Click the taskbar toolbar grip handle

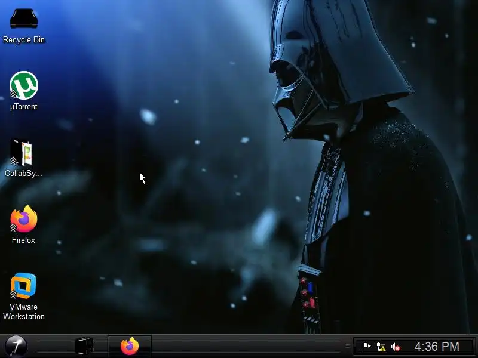(347, 346)
